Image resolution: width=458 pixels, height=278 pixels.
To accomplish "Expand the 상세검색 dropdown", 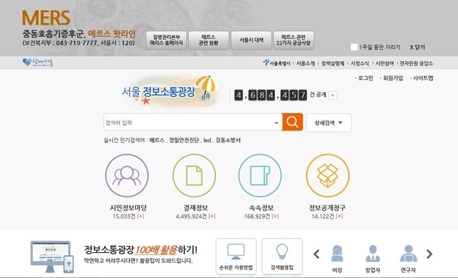I will coord(328,123).
